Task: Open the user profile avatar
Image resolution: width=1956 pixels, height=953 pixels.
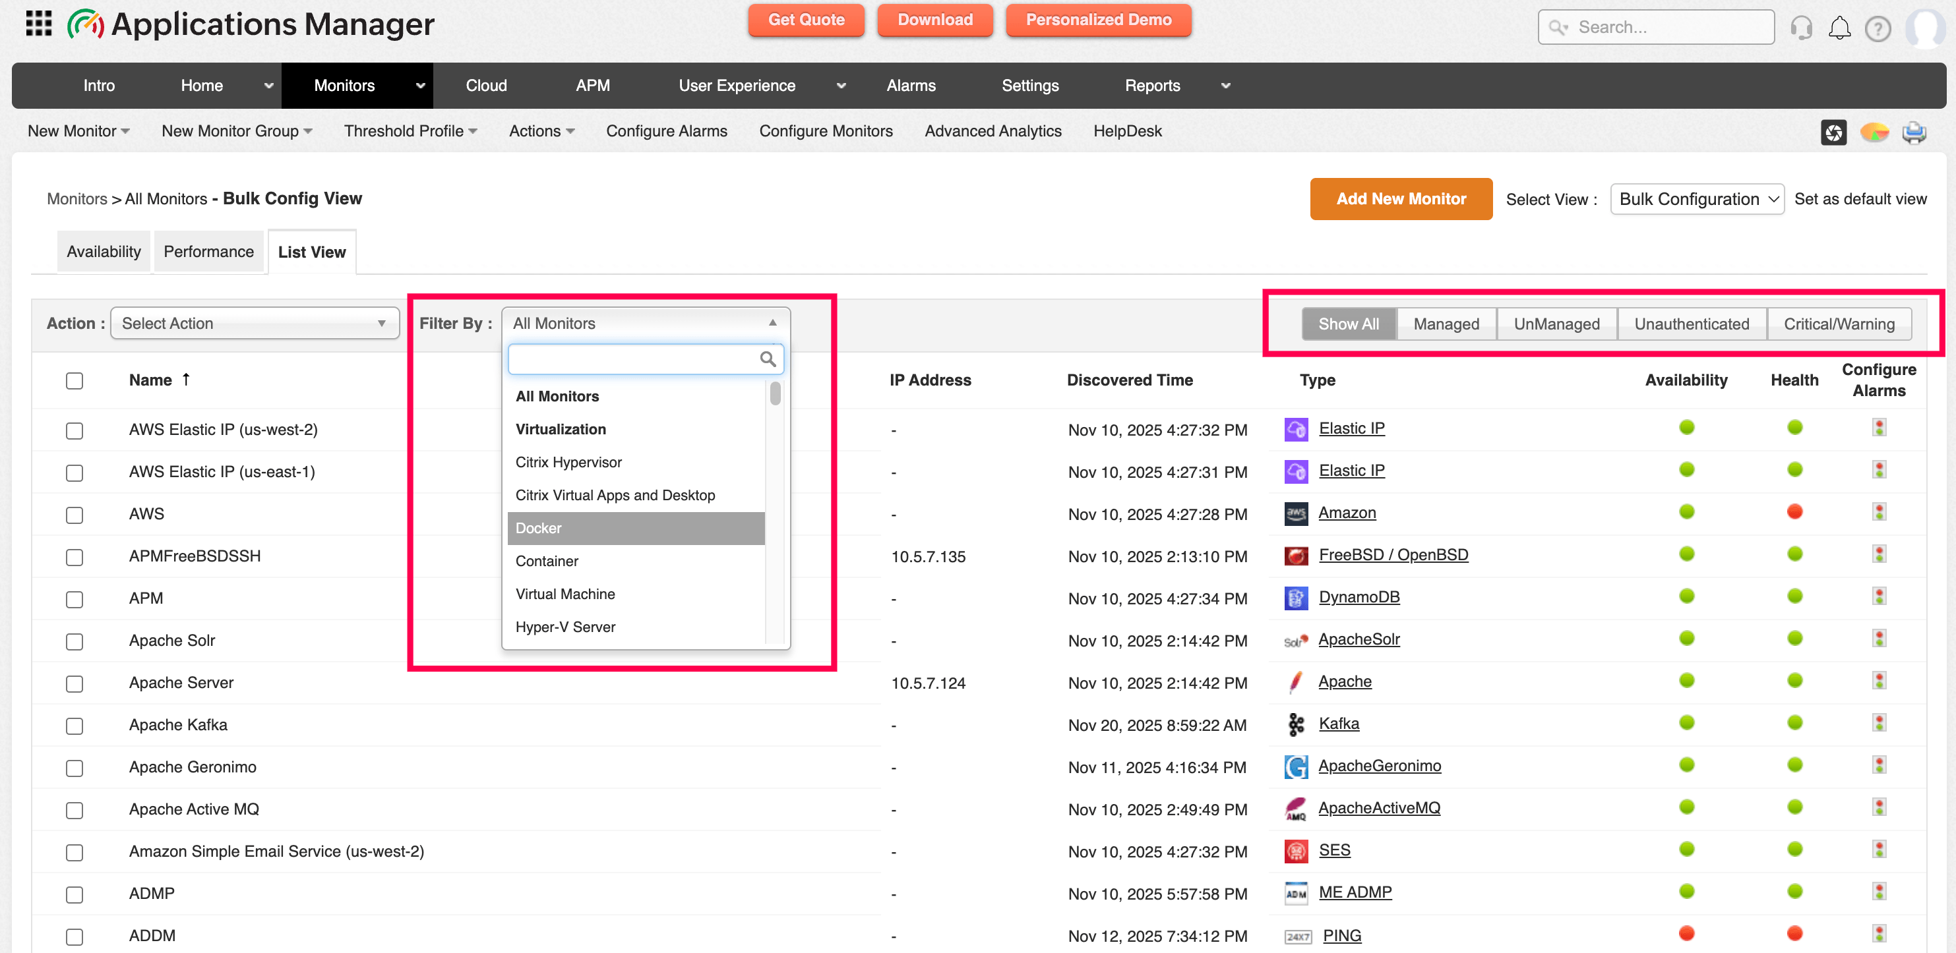Action: click(x=1926, y=28)
